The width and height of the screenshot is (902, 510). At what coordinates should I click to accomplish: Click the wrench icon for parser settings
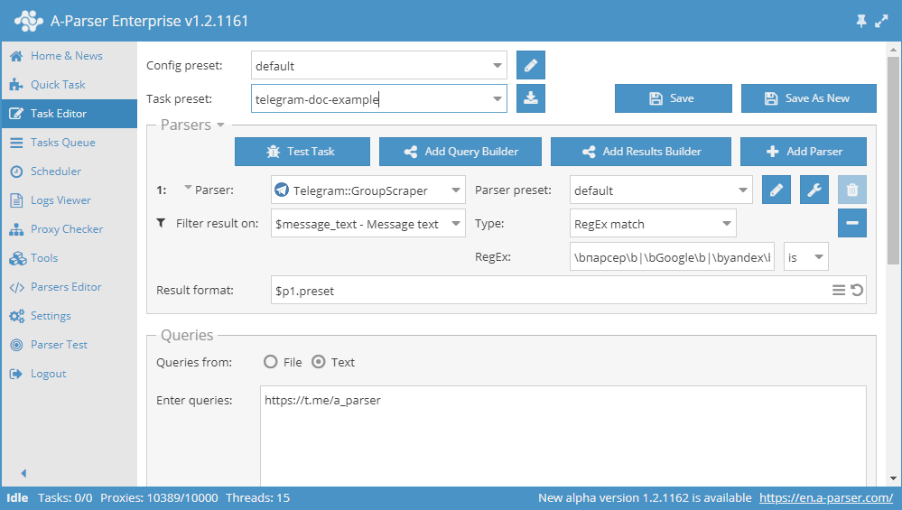(x=814, y=190)
